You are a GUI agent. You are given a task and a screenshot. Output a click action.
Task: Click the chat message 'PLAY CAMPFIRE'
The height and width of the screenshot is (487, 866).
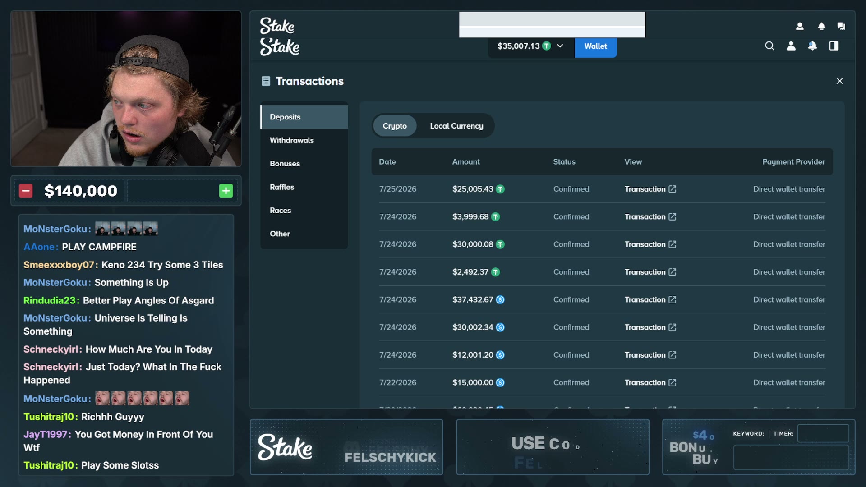(x=99, y=247)
